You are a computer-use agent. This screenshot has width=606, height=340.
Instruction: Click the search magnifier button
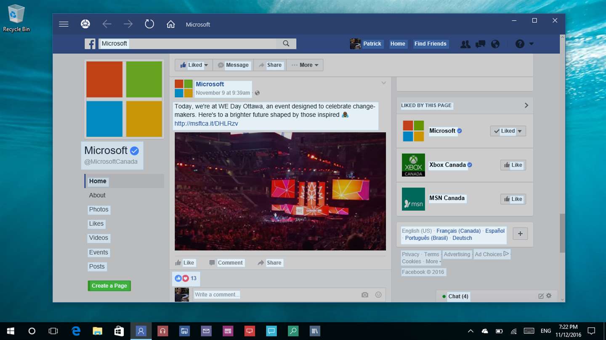(286, 44)
